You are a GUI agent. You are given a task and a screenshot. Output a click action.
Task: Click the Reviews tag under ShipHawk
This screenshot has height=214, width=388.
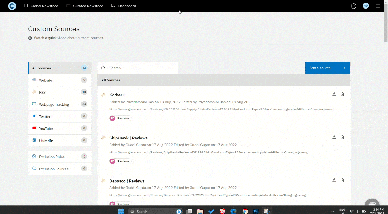[x=121, y=161]
